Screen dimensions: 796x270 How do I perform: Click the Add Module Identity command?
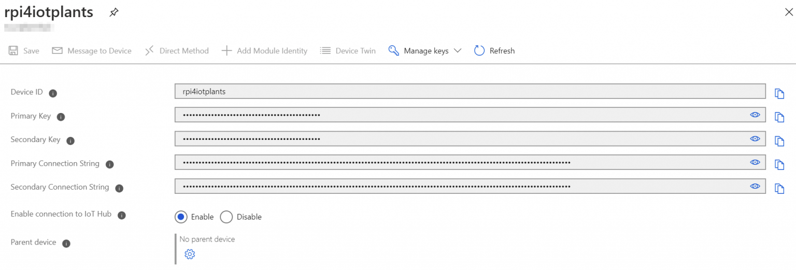[x=264, y=51]
